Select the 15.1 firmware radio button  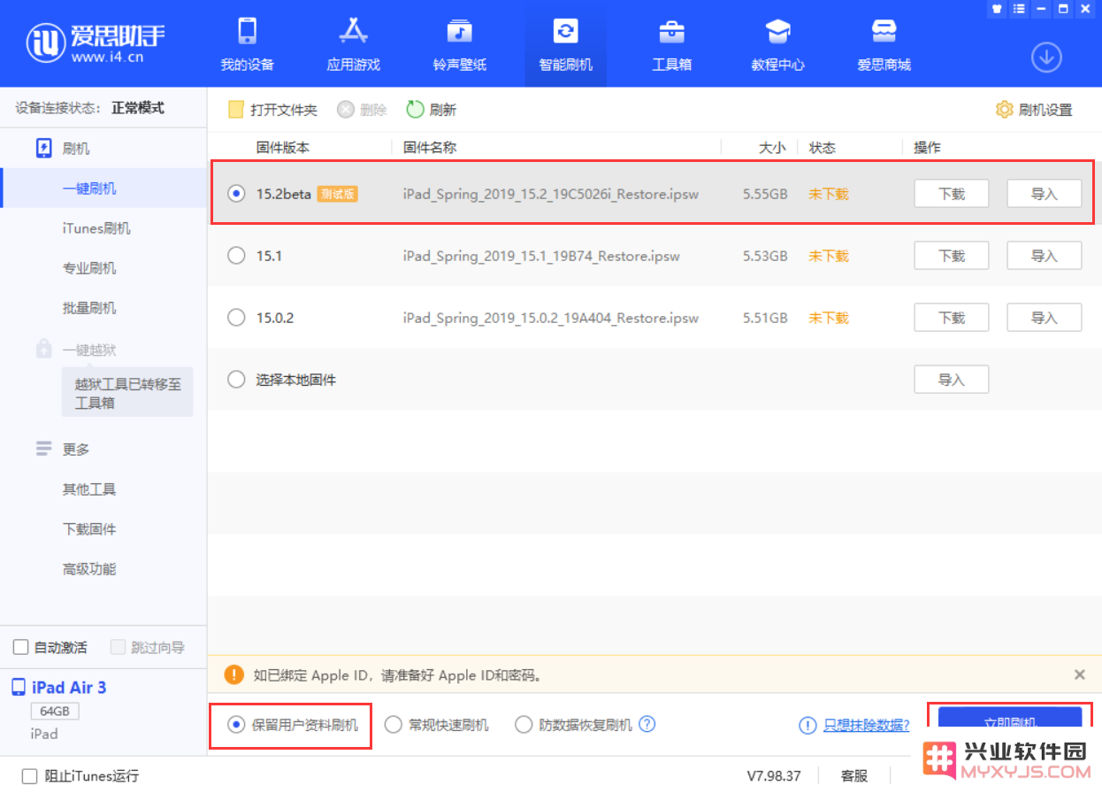(236, 256)
